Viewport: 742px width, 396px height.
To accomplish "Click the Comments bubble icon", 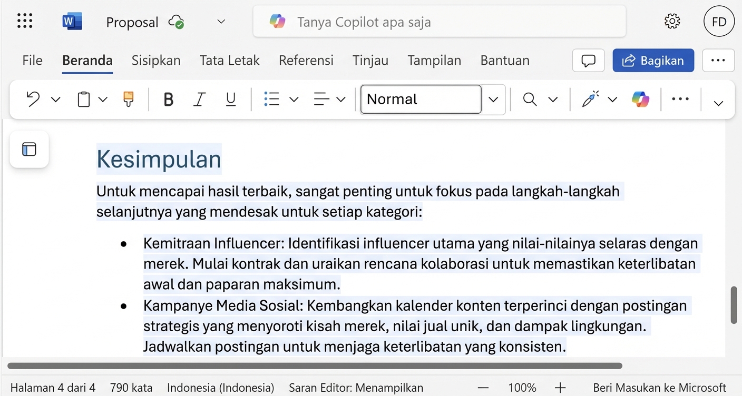I will coord(588,60).
